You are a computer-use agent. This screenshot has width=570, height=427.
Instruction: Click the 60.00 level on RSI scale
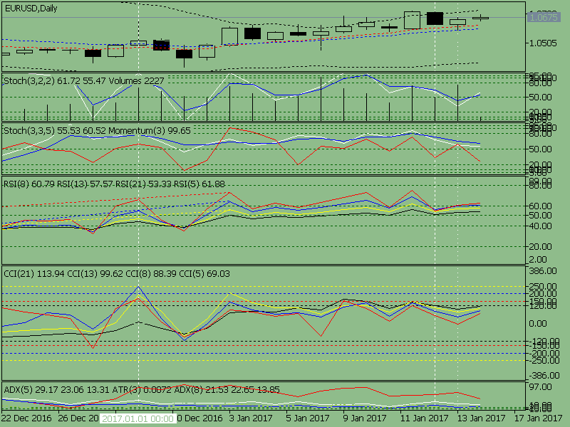(541, 206)
